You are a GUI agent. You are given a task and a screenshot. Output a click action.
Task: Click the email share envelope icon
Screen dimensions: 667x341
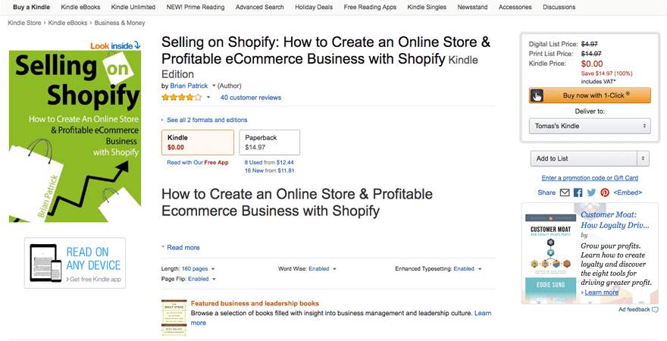(x=564, y=192)
